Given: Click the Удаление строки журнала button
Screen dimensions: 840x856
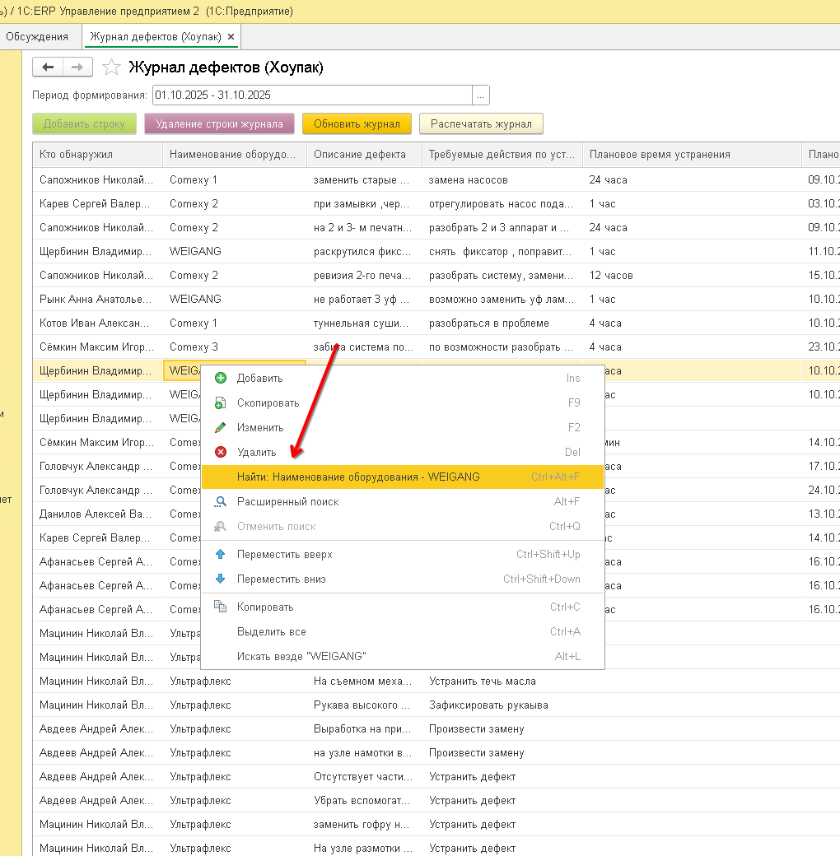Looking at the screenshot, I should click(219, 124).
